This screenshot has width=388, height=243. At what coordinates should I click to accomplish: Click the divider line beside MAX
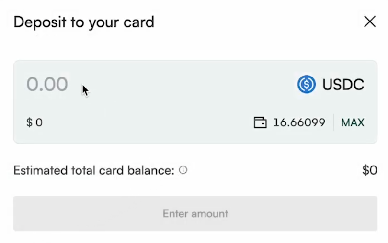coord(333,122)
